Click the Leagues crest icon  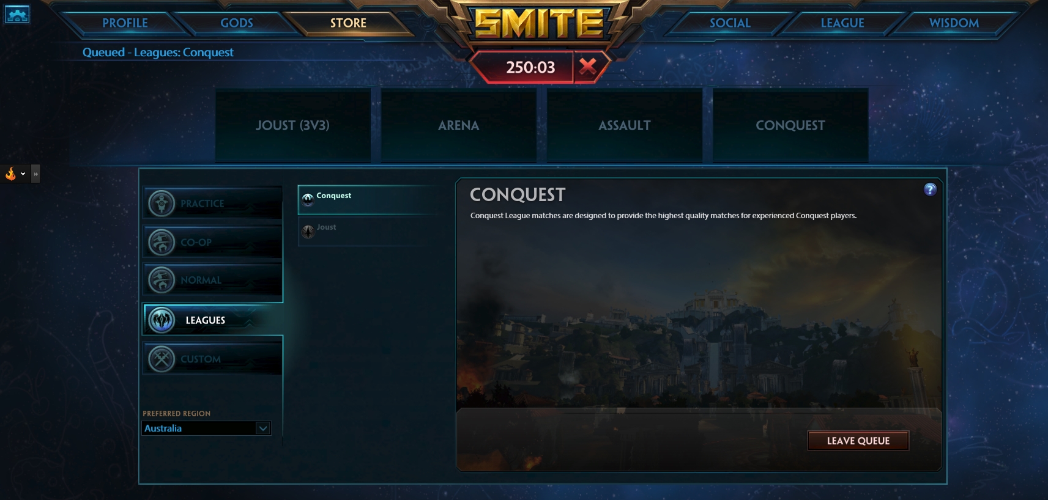(162, 320)
